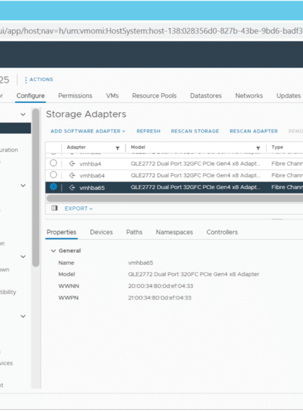This screenshot has height=411, width=303.
Task: Click the vmhba65 adapter icon
Action: [x=72, y=188]
